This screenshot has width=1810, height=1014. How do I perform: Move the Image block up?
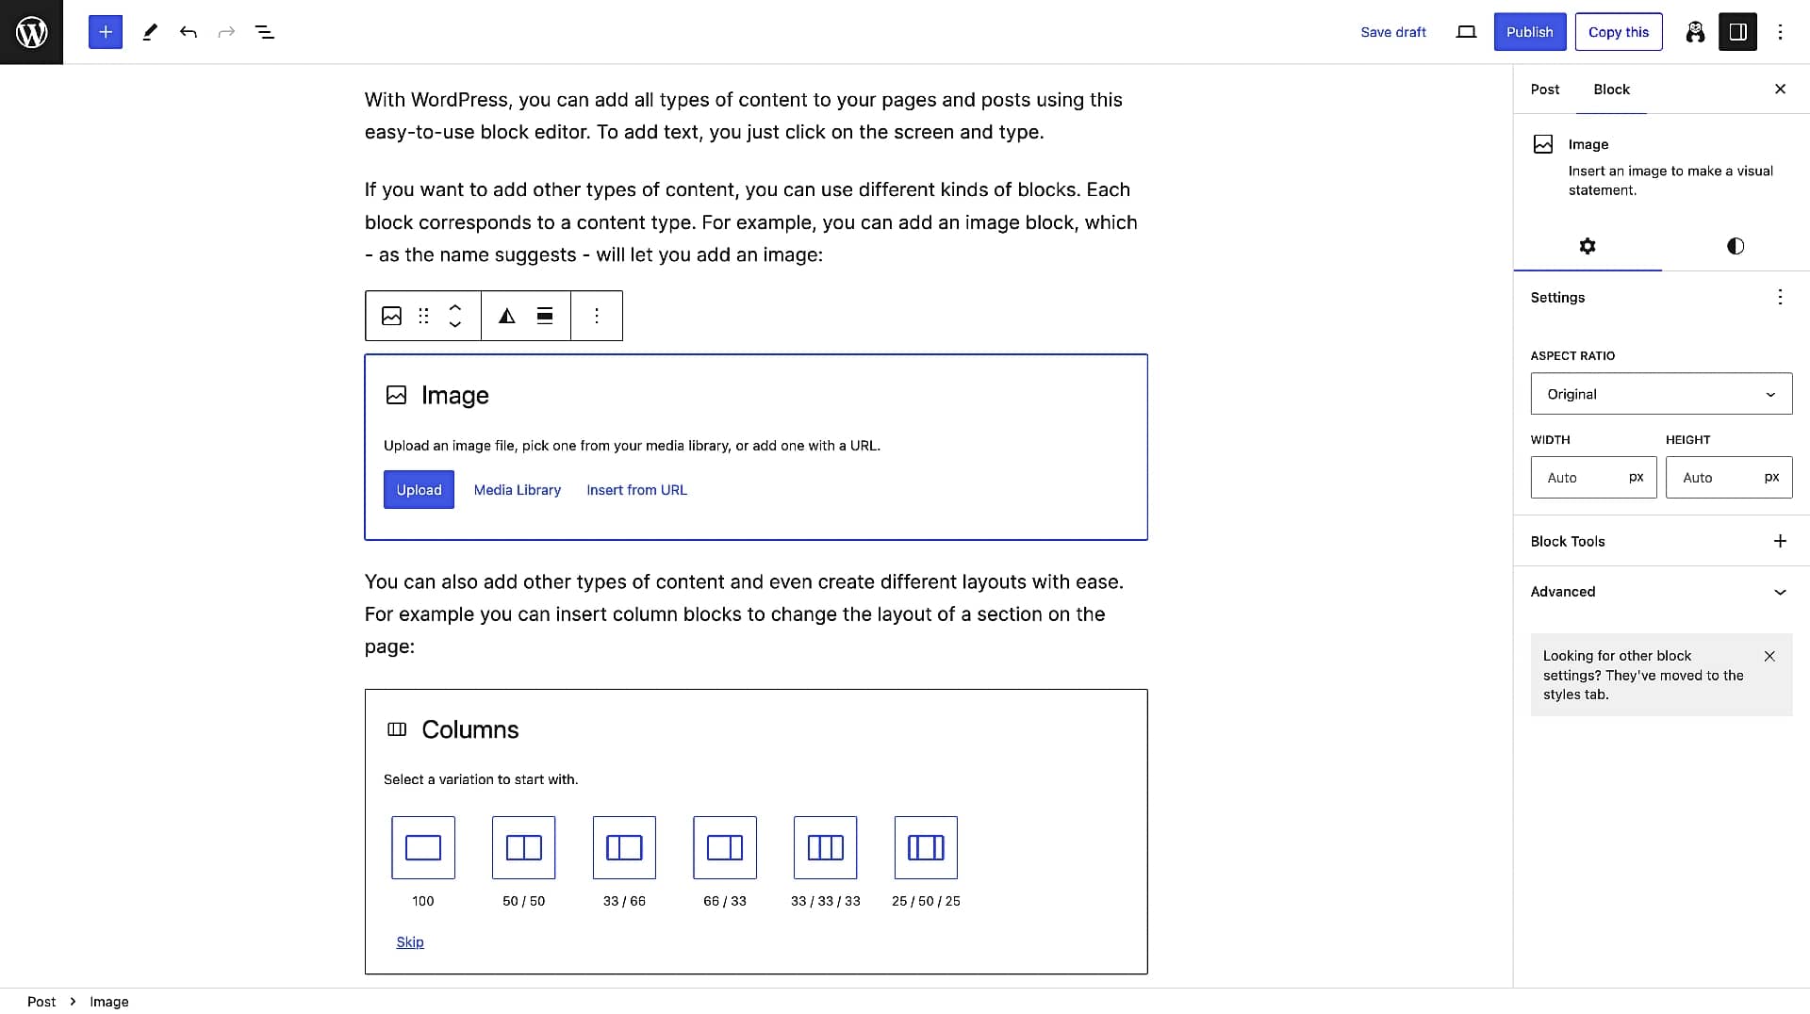coord(455,306)
